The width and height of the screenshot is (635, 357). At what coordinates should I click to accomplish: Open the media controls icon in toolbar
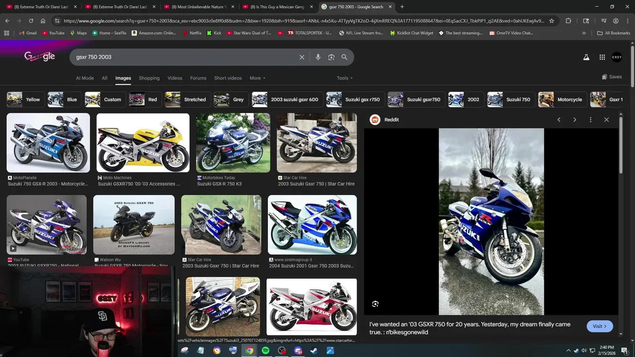[x=604, y=21]
